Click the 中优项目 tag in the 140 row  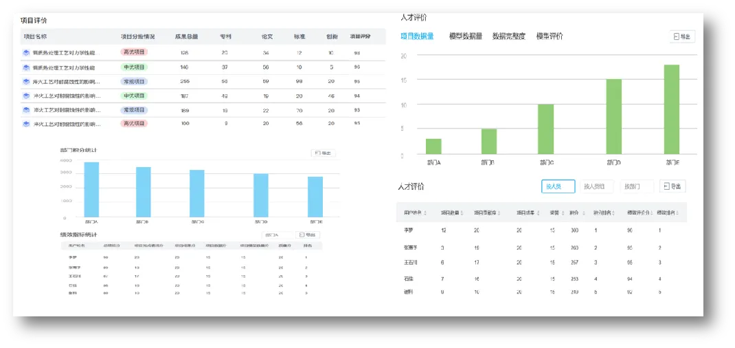click(x=134, y=67)
